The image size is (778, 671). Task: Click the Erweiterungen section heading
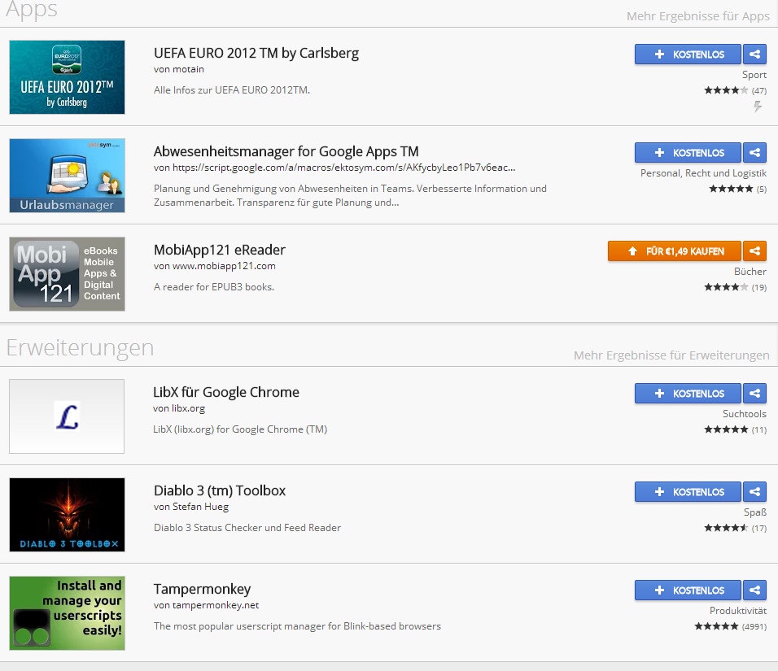pos(80,347)
